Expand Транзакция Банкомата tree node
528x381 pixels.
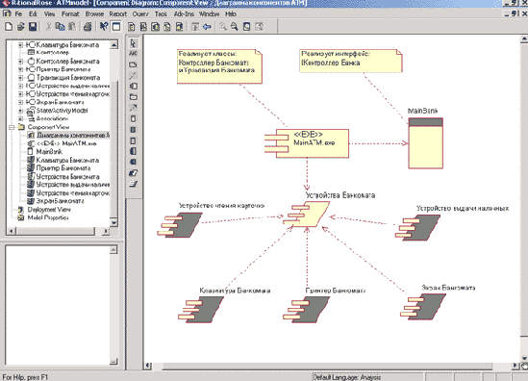20,78
